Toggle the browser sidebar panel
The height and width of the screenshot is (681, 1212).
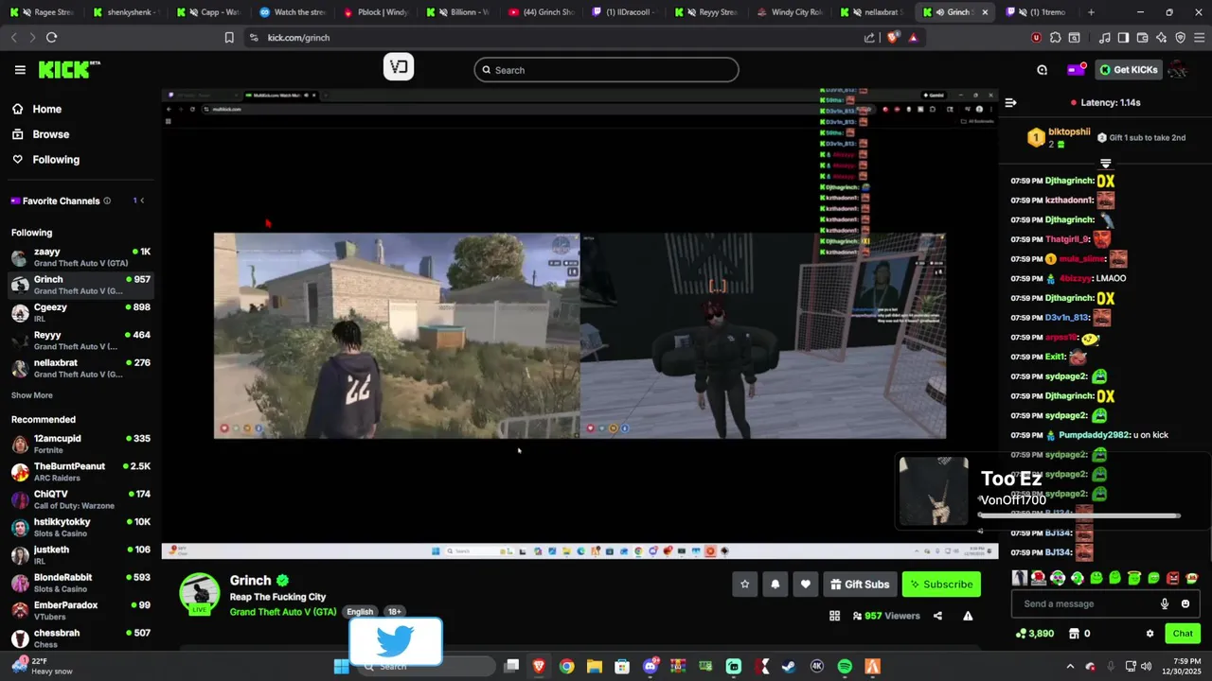[x=1123, y=38]
